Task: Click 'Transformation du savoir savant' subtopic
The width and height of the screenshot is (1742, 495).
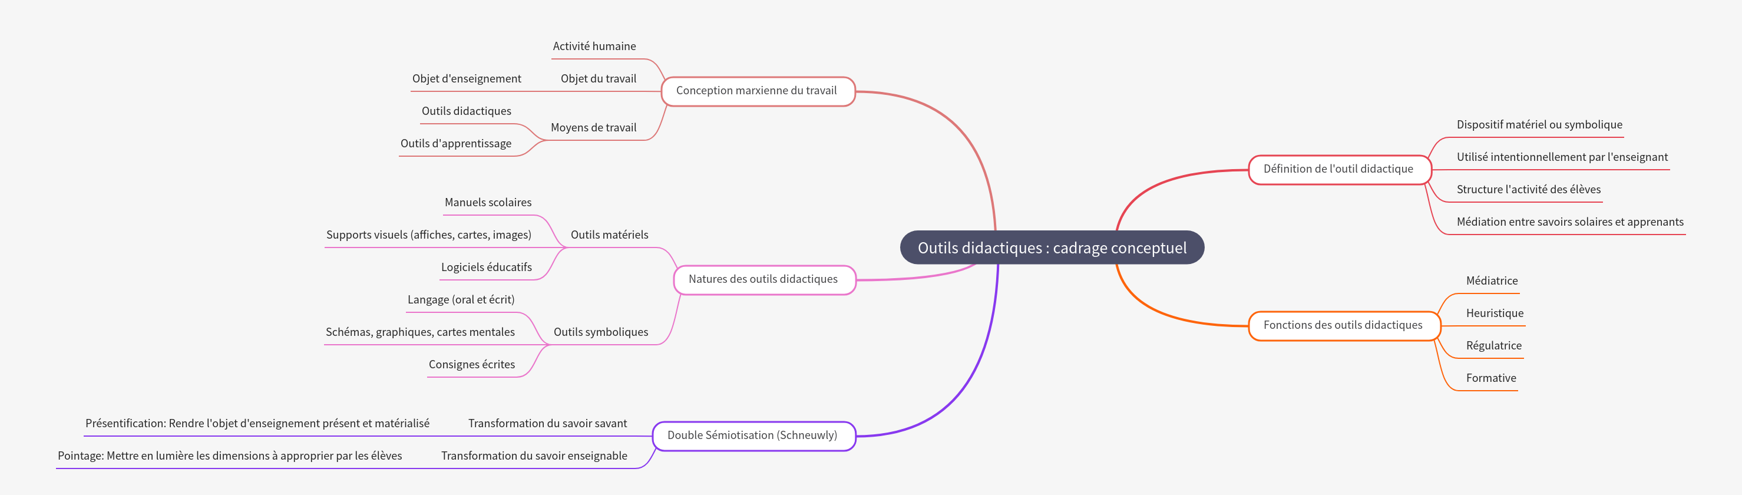Action: (548, 423)
